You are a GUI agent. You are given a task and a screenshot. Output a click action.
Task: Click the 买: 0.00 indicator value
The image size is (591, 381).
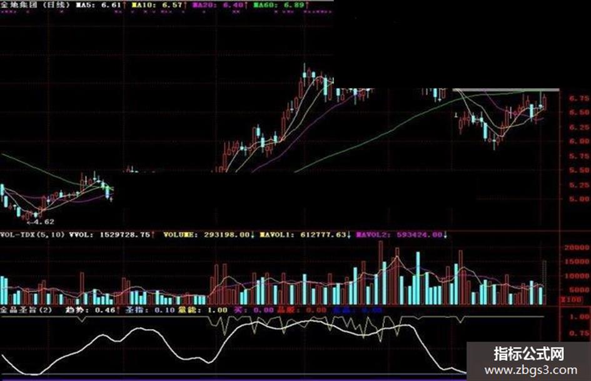pyautogui.click(x=254, y=310)
